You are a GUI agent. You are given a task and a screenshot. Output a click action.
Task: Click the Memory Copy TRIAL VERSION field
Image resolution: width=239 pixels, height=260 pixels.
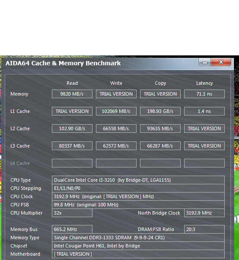[x=160, y=94]
